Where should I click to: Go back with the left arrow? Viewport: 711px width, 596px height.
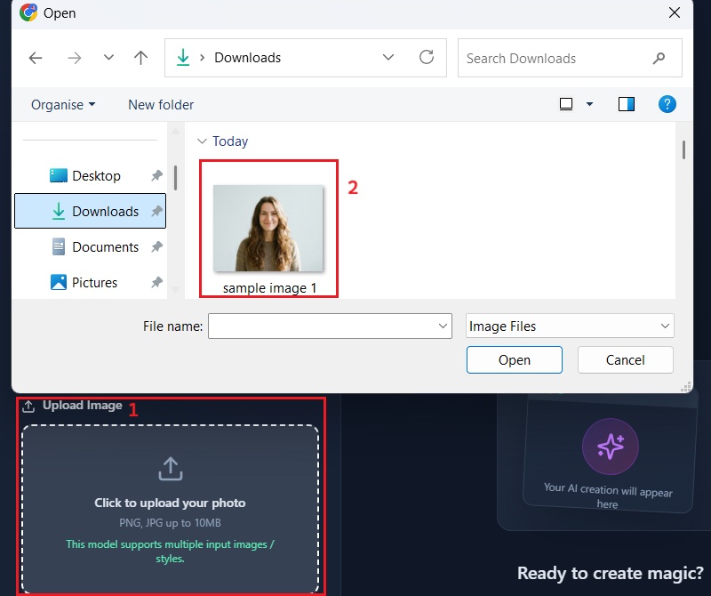36,58
